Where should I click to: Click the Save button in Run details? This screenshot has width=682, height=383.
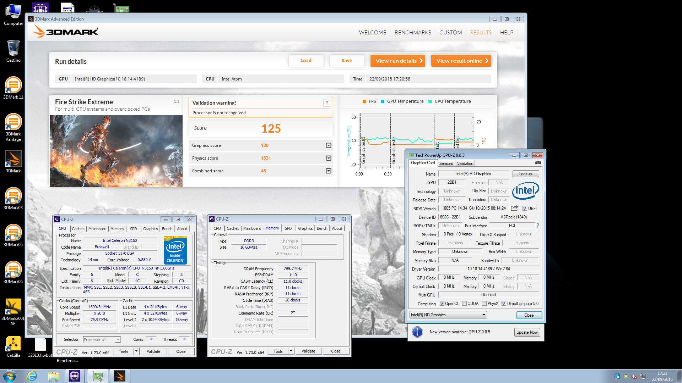pos(347,61)
